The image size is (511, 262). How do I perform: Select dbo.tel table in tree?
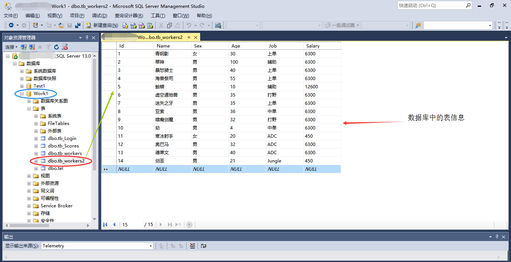55,168
